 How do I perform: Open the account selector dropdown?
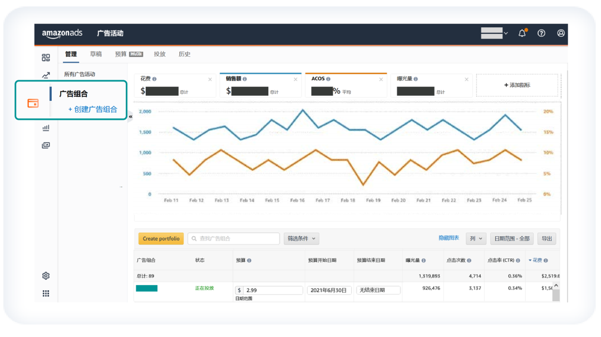click(x=495, y=33)
